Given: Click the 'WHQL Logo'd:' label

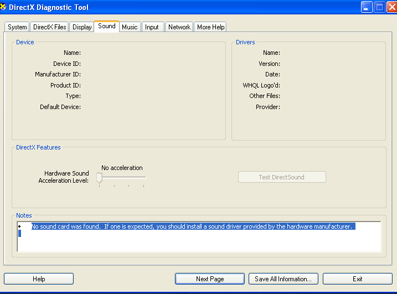Looking at the screenshot, I should point(261,85).
